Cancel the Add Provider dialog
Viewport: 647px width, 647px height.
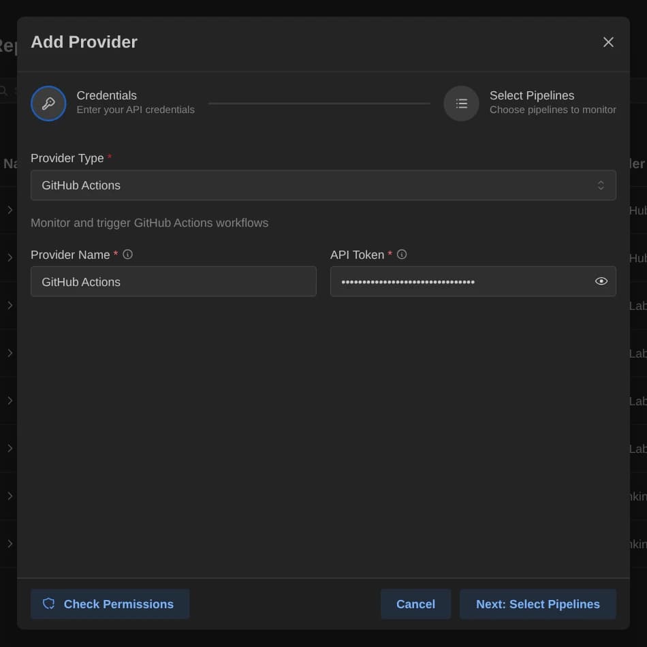pos(415,603)
